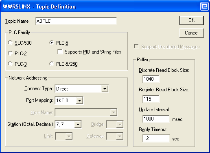This screenshot has height=153, width=210.
Task: Click the Register Read Block Size label
Action: pos(164,90)
